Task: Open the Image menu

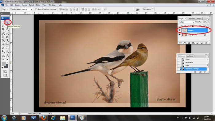Action: [x=18, y=5]
